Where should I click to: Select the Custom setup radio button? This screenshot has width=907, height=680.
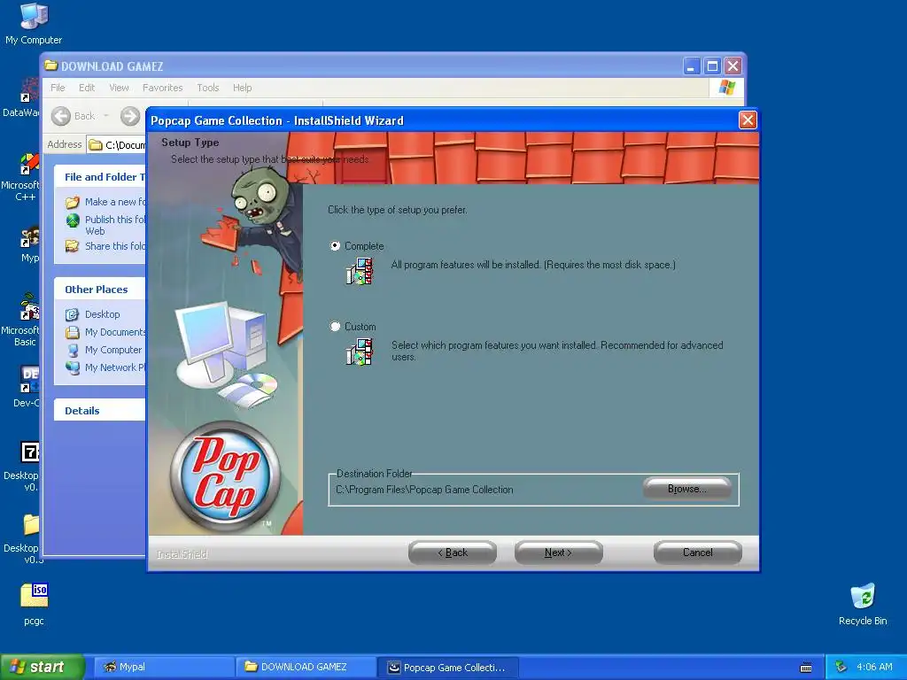click(x=335, y=326)
